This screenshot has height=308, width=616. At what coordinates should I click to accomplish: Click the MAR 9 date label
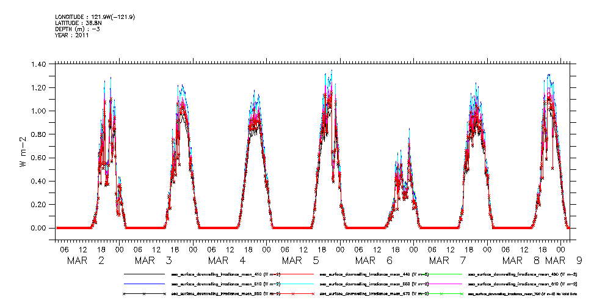point(562,260)
